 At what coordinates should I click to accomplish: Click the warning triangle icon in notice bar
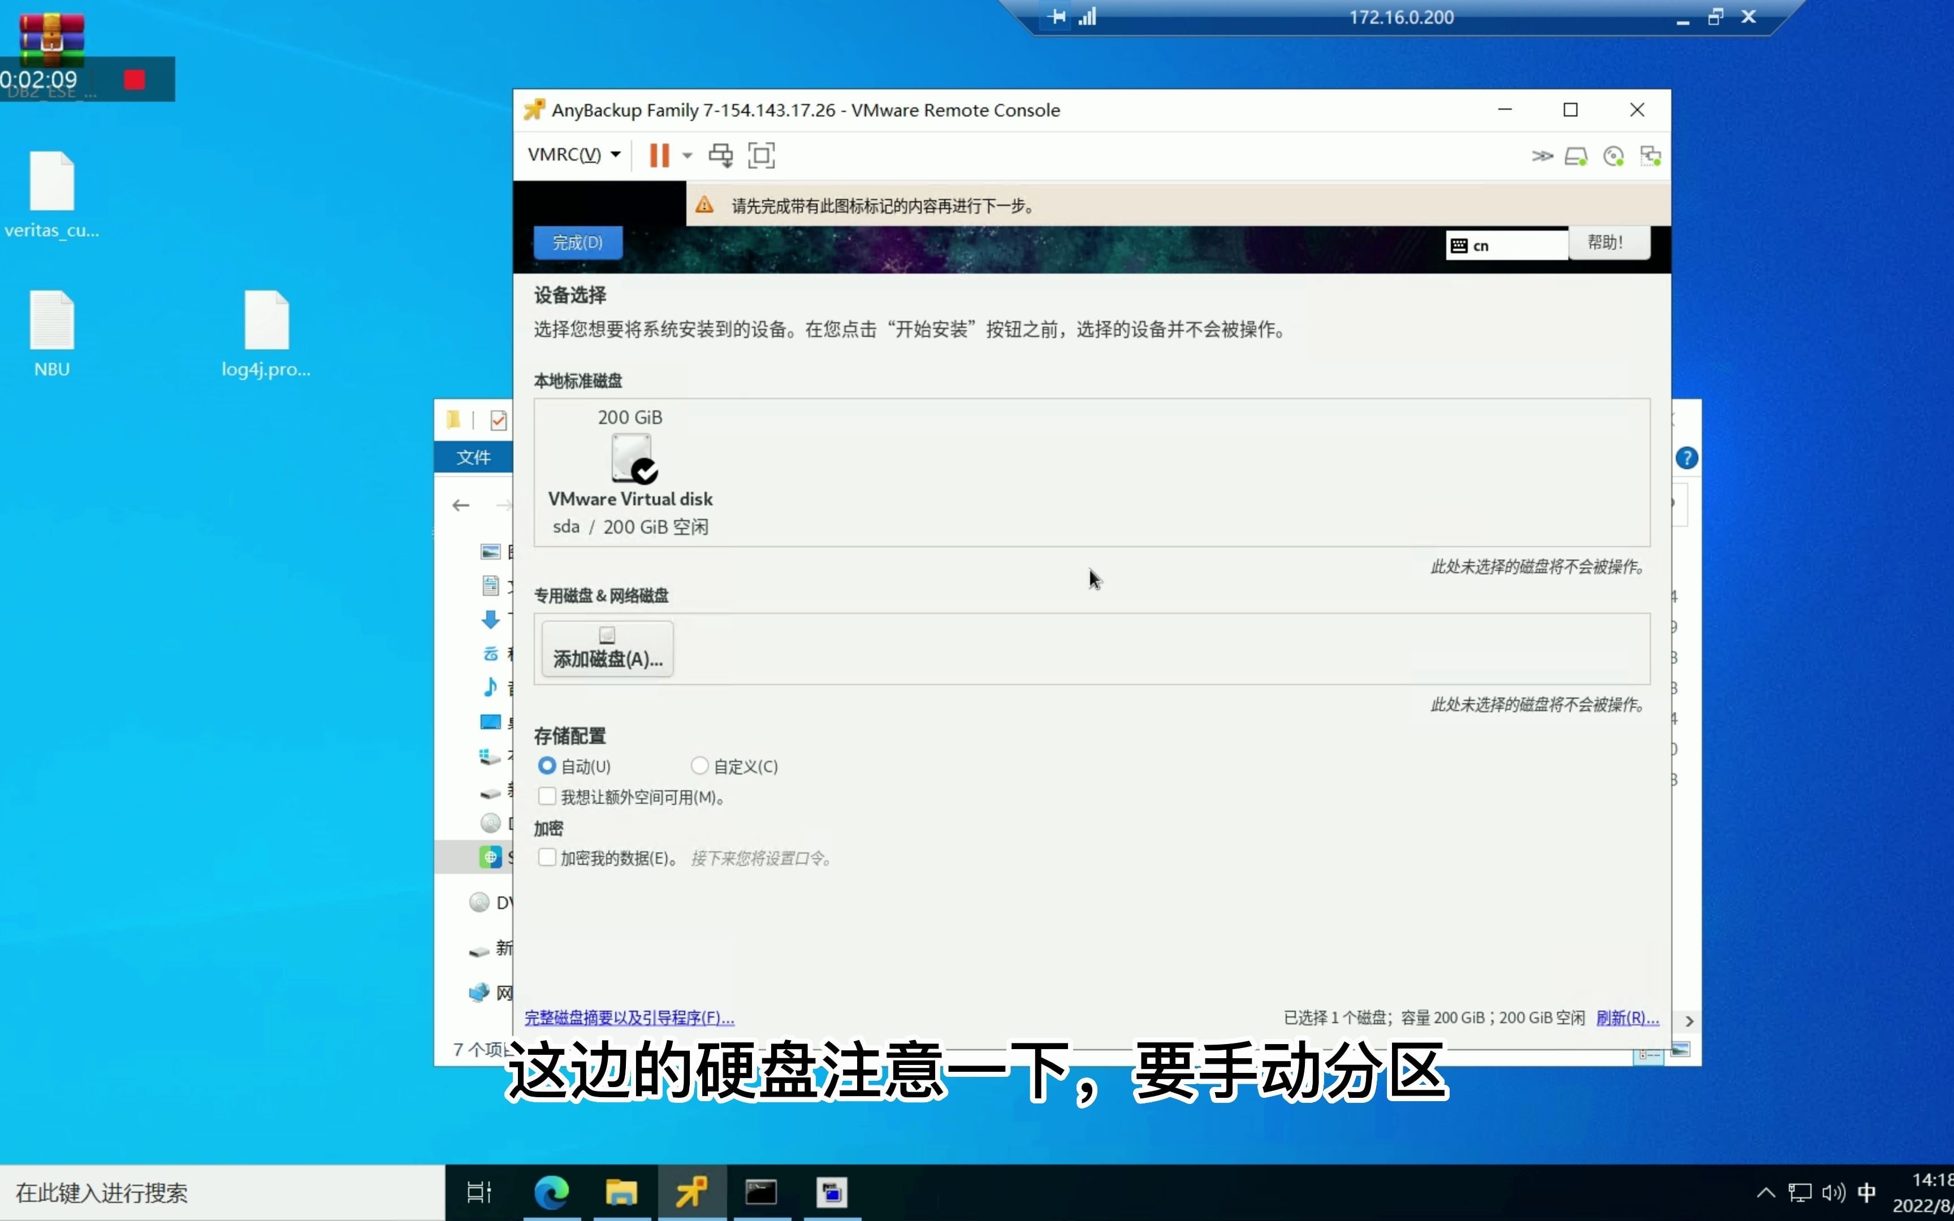[x=704, y=205]
